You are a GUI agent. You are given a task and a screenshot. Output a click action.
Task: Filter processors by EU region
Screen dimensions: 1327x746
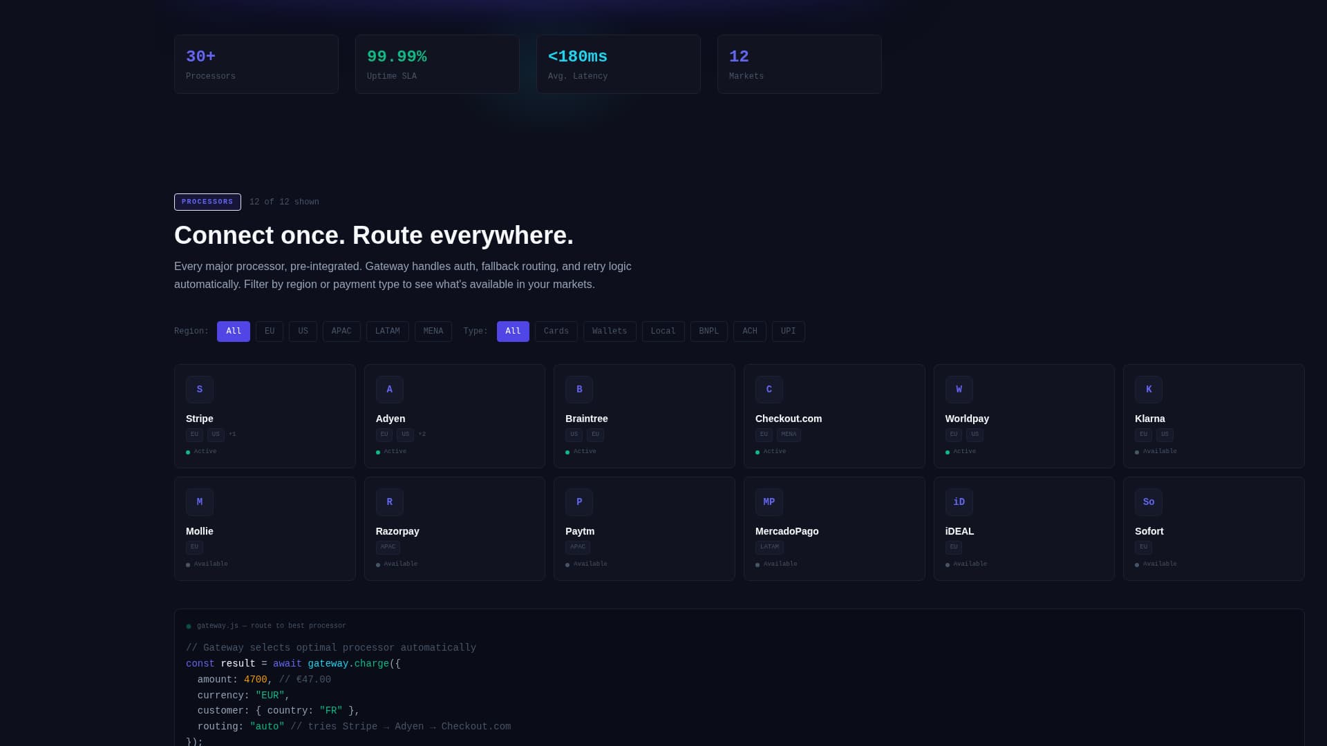click(270, 332)
